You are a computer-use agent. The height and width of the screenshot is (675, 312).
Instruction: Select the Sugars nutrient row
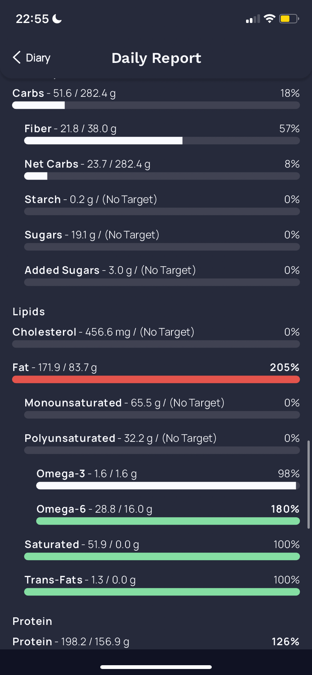click(x=162, y=240)
